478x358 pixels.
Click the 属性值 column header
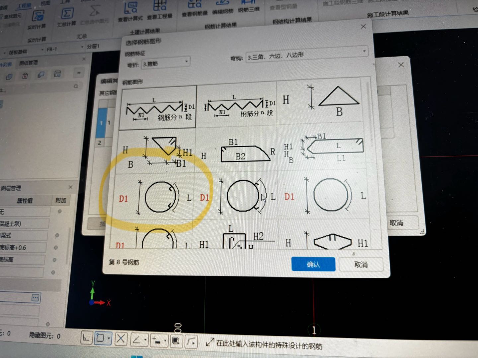25,201
